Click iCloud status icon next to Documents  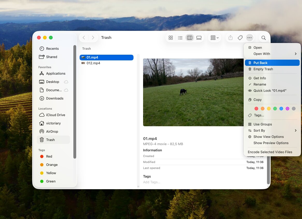66,90
